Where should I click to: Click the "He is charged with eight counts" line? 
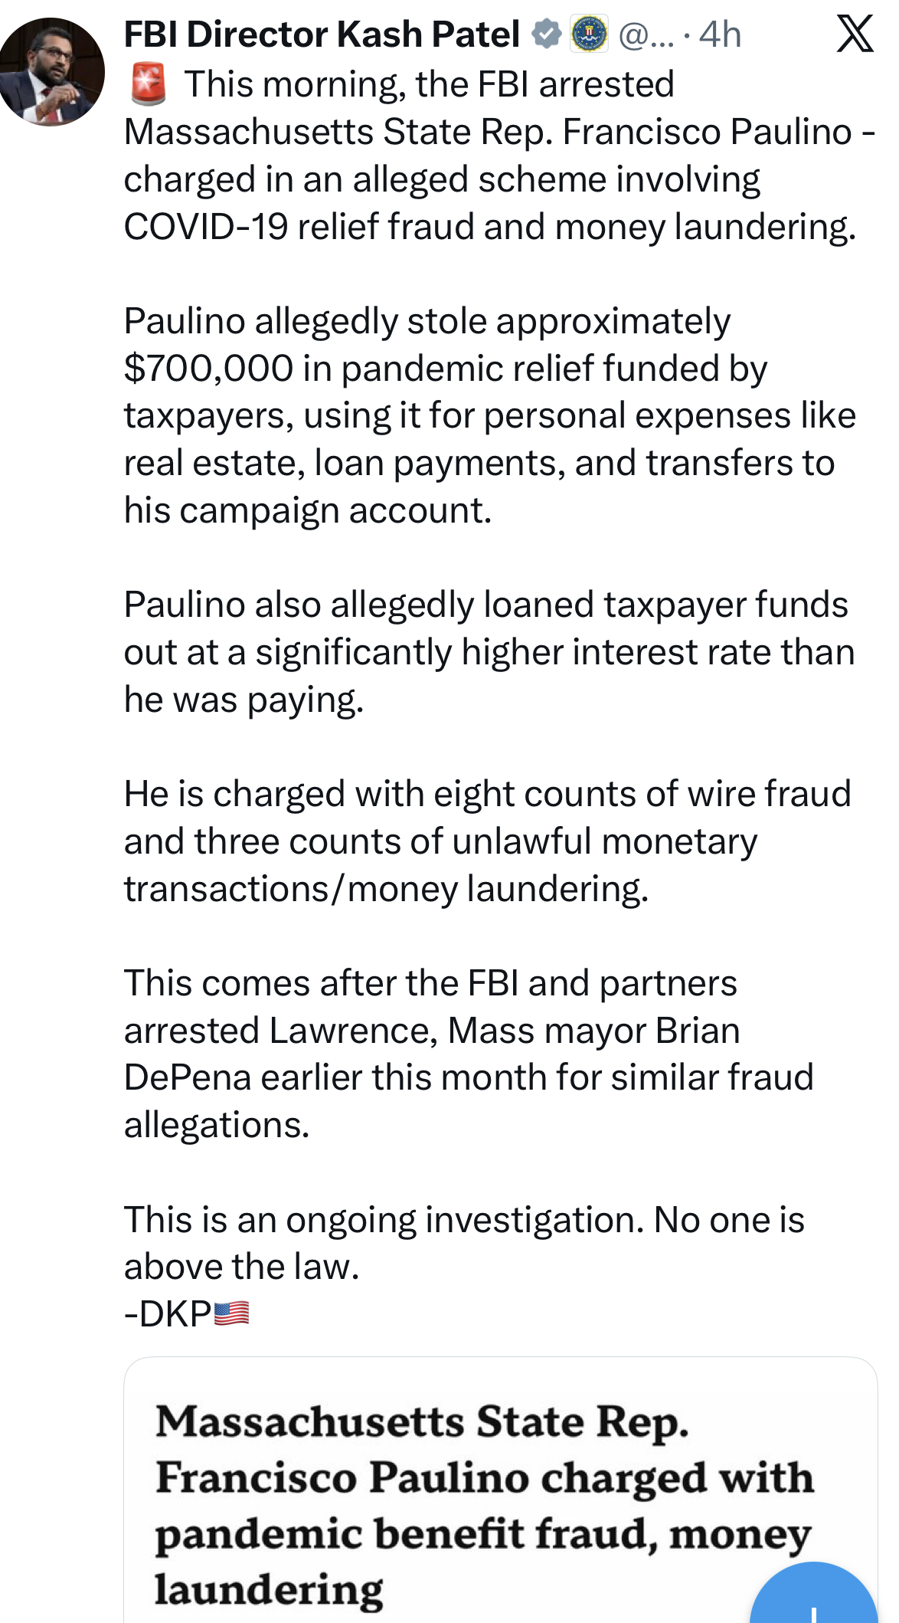point(487,794)
